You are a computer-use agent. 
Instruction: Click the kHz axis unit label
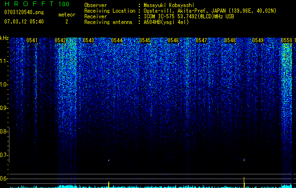point(4,38)
